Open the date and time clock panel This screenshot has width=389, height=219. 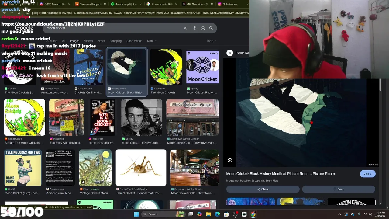coord(380,214)
